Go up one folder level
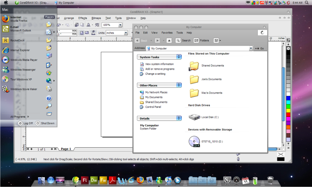The image size is (312, 187). coord(169,41)
